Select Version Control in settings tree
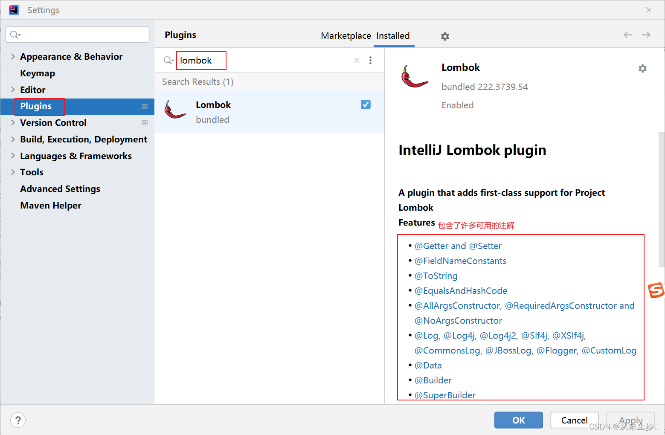The image size is (665, 435). pyautogui.click(x=53, y=123)
